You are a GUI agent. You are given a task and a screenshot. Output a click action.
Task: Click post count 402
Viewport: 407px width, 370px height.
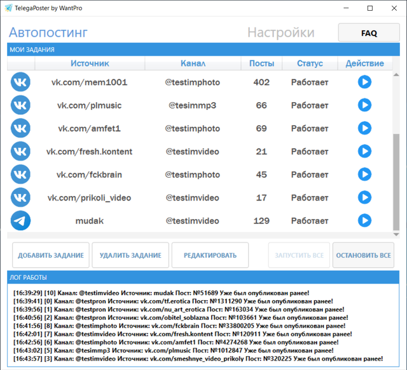261,83
